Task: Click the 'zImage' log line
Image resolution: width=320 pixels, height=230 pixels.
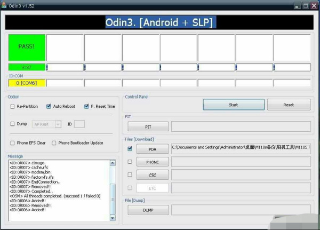Action: tap(27, 163)
